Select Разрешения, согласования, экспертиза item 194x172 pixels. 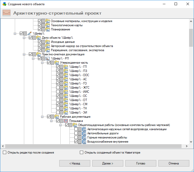[x=77, y=50]
